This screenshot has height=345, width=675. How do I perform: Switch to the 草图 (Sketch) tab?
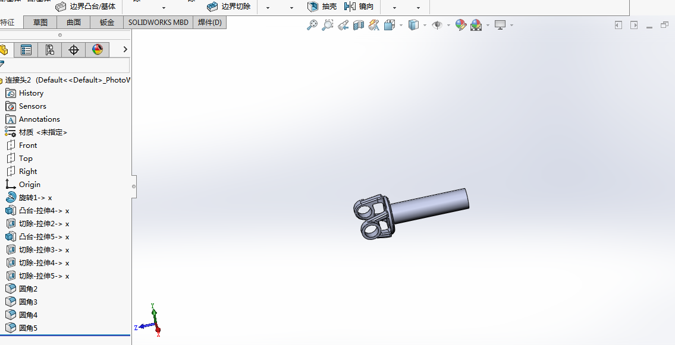coord(40,23)
